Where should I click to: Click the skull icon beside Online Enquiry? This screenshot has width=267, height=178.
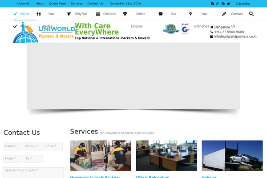tap(125, 14)
